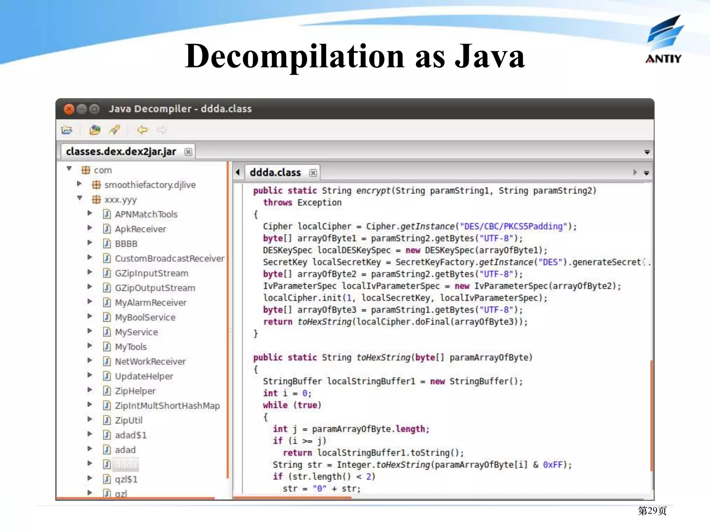Select CustomBroadcastReceiver in the tree

coord(170,258)
